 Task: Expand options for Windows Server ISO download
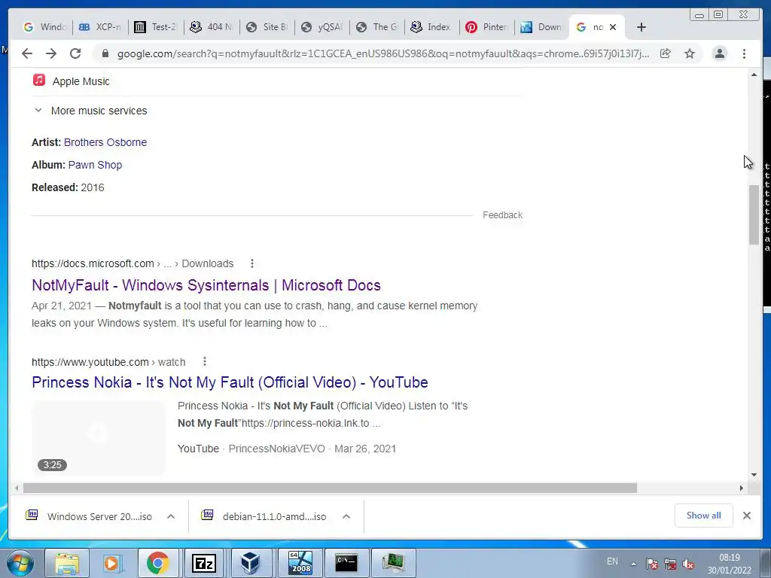point(171,516)
